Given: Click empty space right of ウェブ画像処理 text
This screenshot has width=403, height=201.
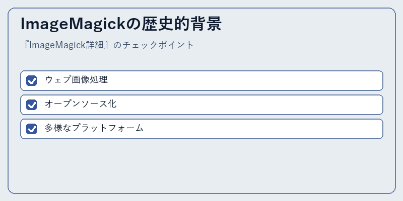Looking at the screenshot, I should [244, 80].
